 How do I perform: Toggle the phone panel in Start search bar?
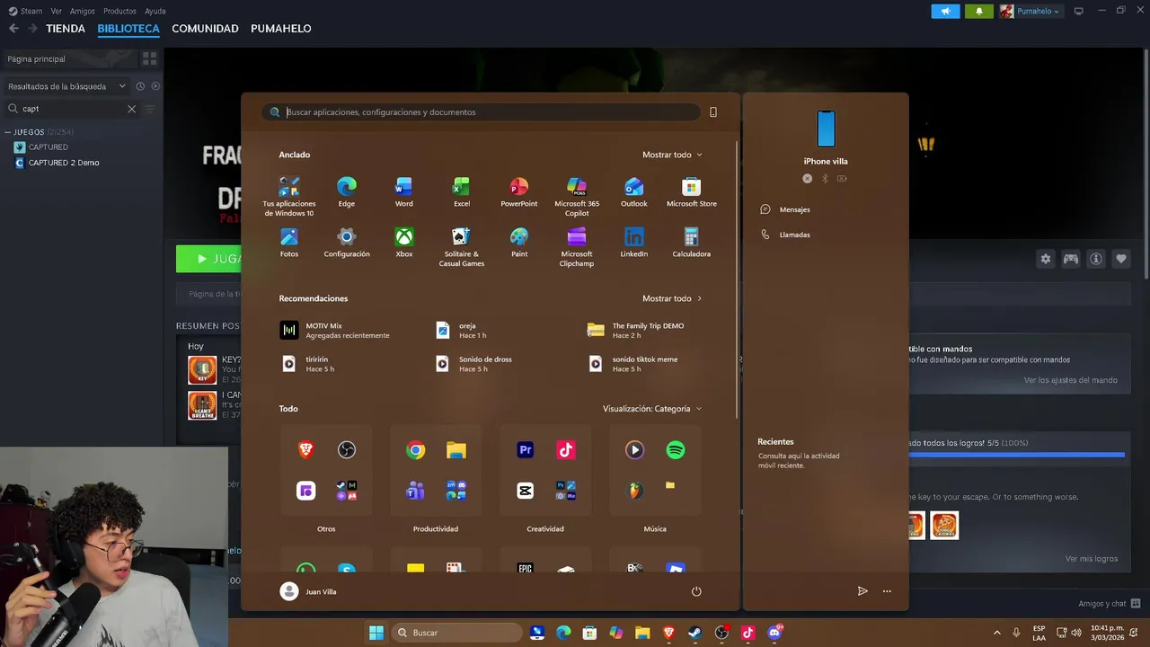(713, 112)
